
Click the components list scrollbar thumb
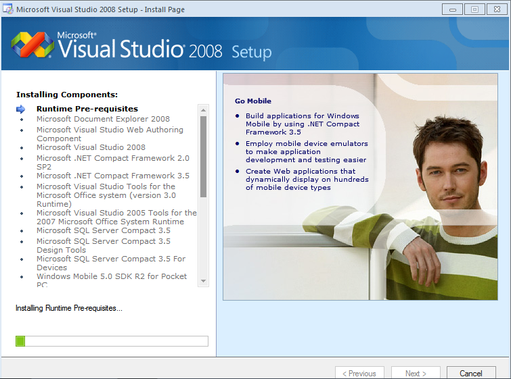point(203,157)
